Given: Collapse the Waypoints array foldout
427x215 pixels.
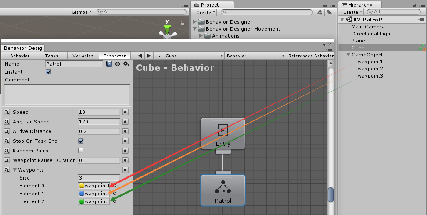Looking at the screenshot, I should point(15,170).
